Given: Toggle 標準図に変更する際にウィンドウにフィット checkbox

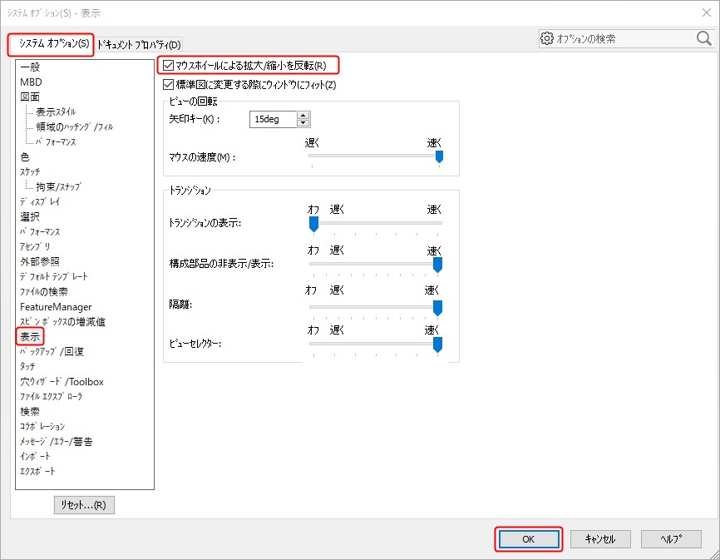Looking at the screenshot, I should (x=170, y=84).
